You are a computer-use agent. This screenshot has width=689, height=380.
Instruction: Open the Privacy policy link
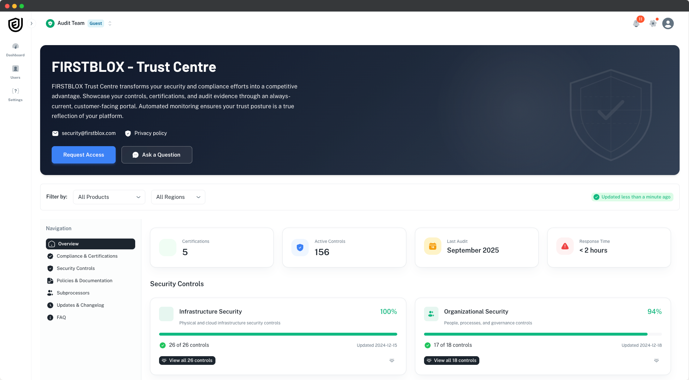(150, 133)
